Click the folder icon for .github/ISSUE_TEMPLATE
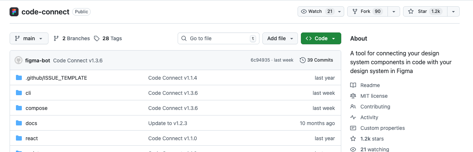The image size is (473, 152). [19, 78]
